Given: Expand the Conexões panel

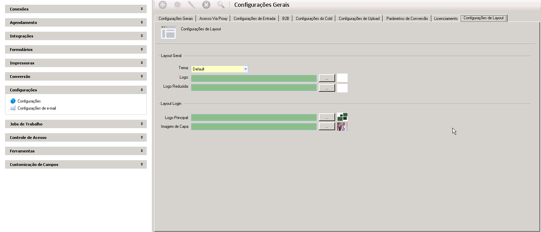Looking at the screenshot, I should (x=76, y=9).
